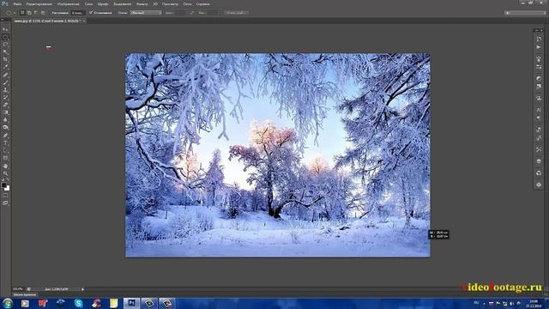The height and width of the screenshot is (309, 549).
Task: Select the Crop tool
Action: coord(5,59)
